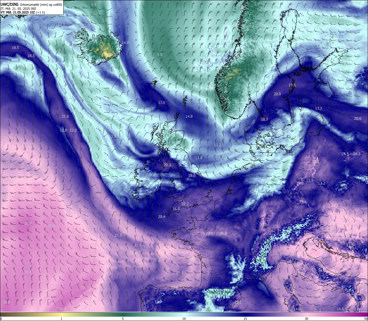This screenshot has height=321, width=368.
Task: Select the 27.5 value over central France
Action: coord(210,233)
